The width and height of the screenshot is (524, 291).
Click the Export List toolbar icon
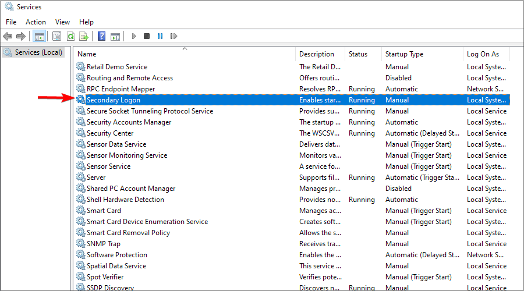click(84, 36)
